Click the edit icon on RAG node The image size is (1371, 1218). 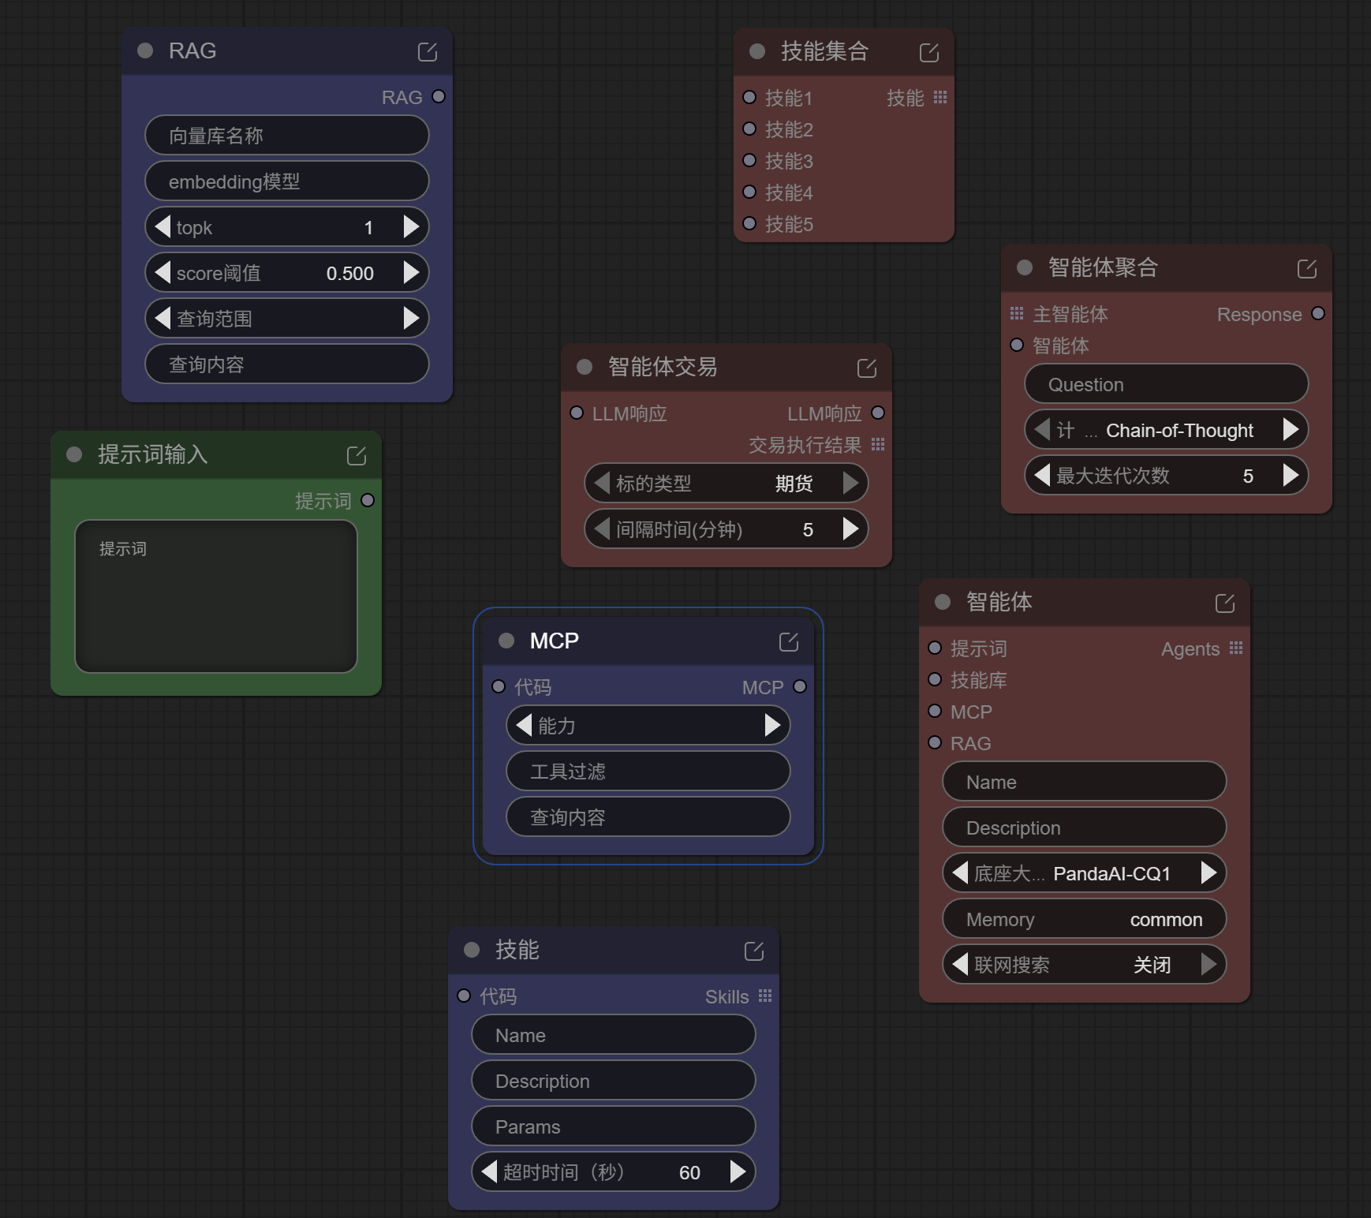(427, 52)
